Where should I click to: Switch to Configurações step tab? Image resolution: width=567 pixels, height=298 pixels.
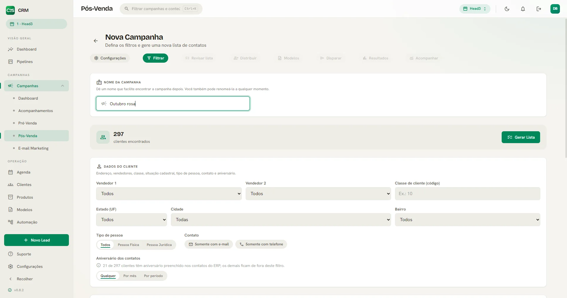110,58
